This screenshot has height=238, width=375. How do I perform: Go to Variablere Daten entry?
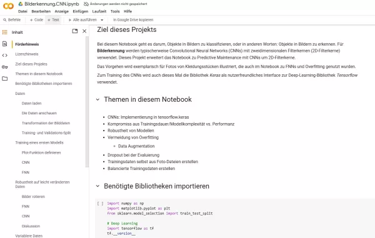29,236
